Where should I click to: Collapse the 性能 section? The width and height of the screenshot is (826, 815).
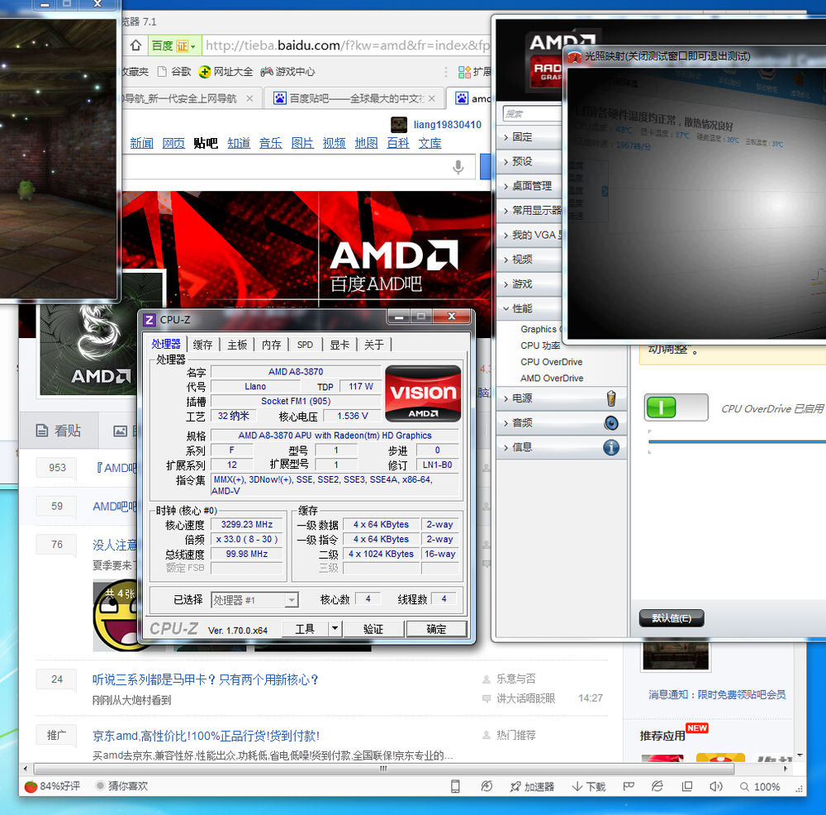[529, 308]
